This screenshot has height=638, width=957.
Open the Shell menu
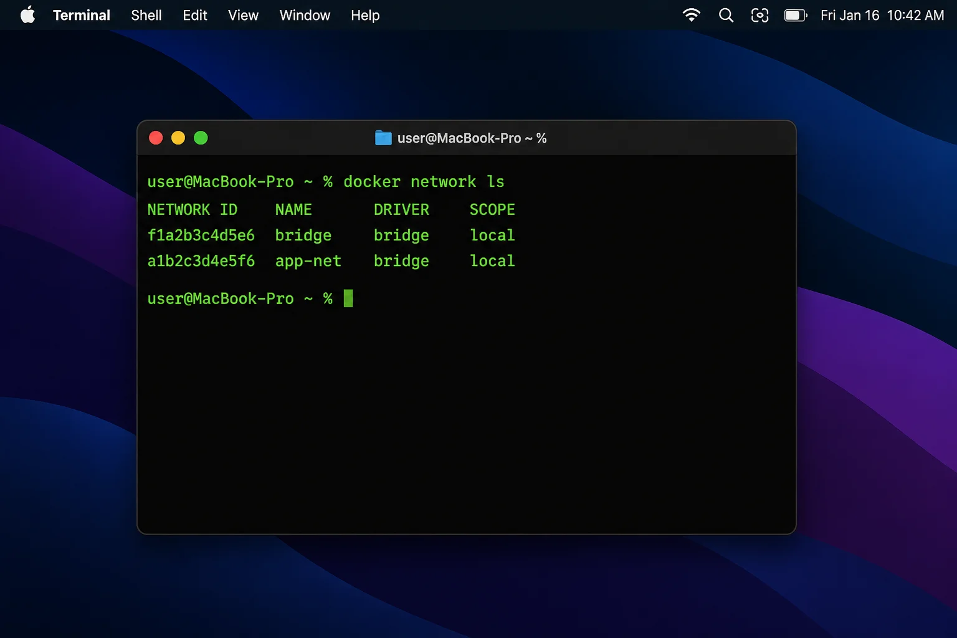tap(146, 15)
